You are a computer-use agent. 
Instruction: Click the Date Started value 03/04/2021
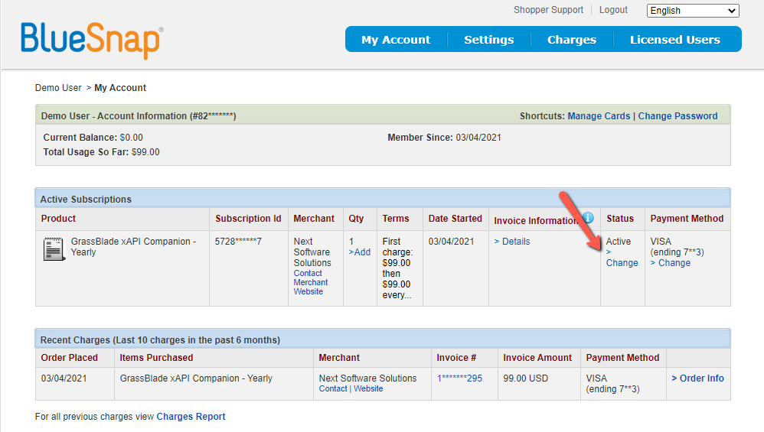click(x=451, y=242)
